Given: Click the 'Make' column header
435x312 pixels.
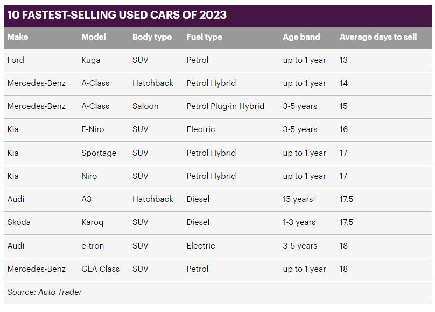Looking at the screenshot, I should click(18, 37).
